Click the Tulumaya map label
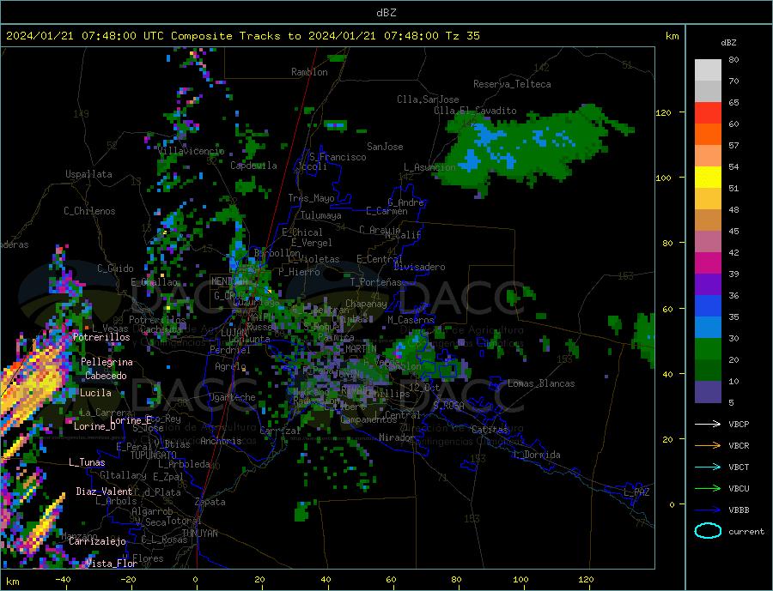Screen dimensions: 773x591 pos(321,215)
